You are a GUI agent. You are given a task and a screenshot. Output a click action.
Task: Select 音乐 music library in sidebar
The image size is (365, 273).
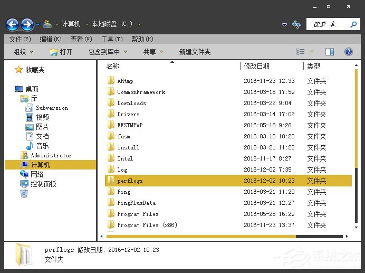click(x=42, y=146)
